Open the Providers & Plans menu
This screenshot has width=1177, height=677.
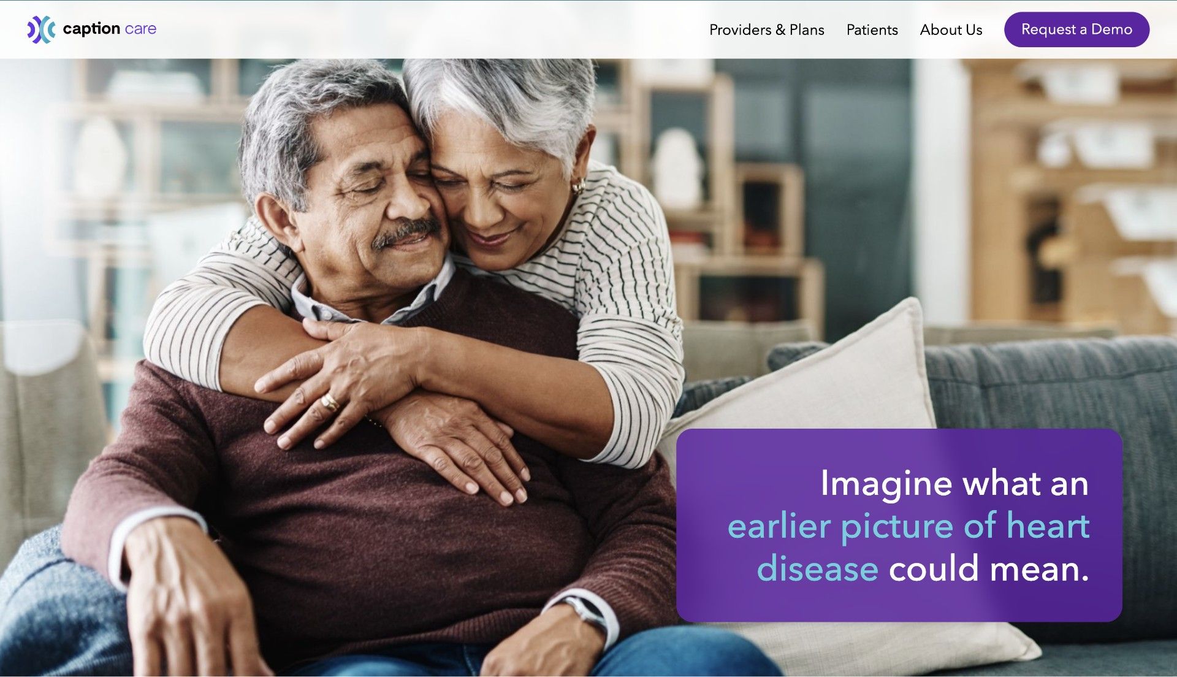coord(766,29)
